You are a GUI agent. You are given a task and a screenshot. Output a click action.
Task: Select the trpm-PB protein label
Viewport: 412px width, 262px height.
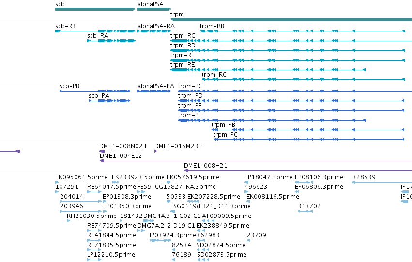pos(223,125)
